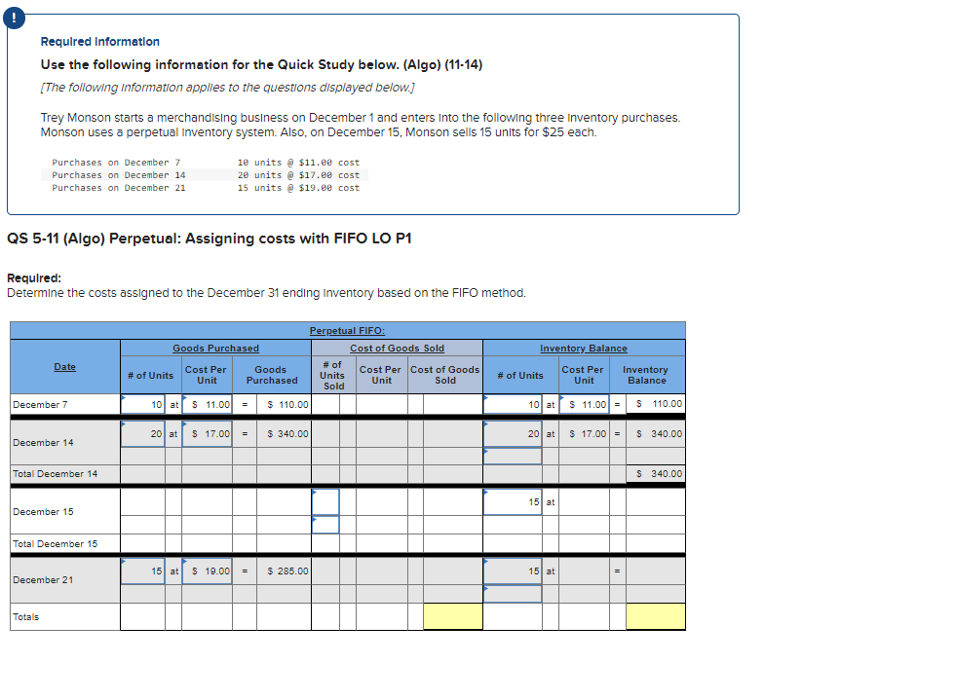
Task: Select the December 14 units purchased input showing 20
Action: pos(145,433)
